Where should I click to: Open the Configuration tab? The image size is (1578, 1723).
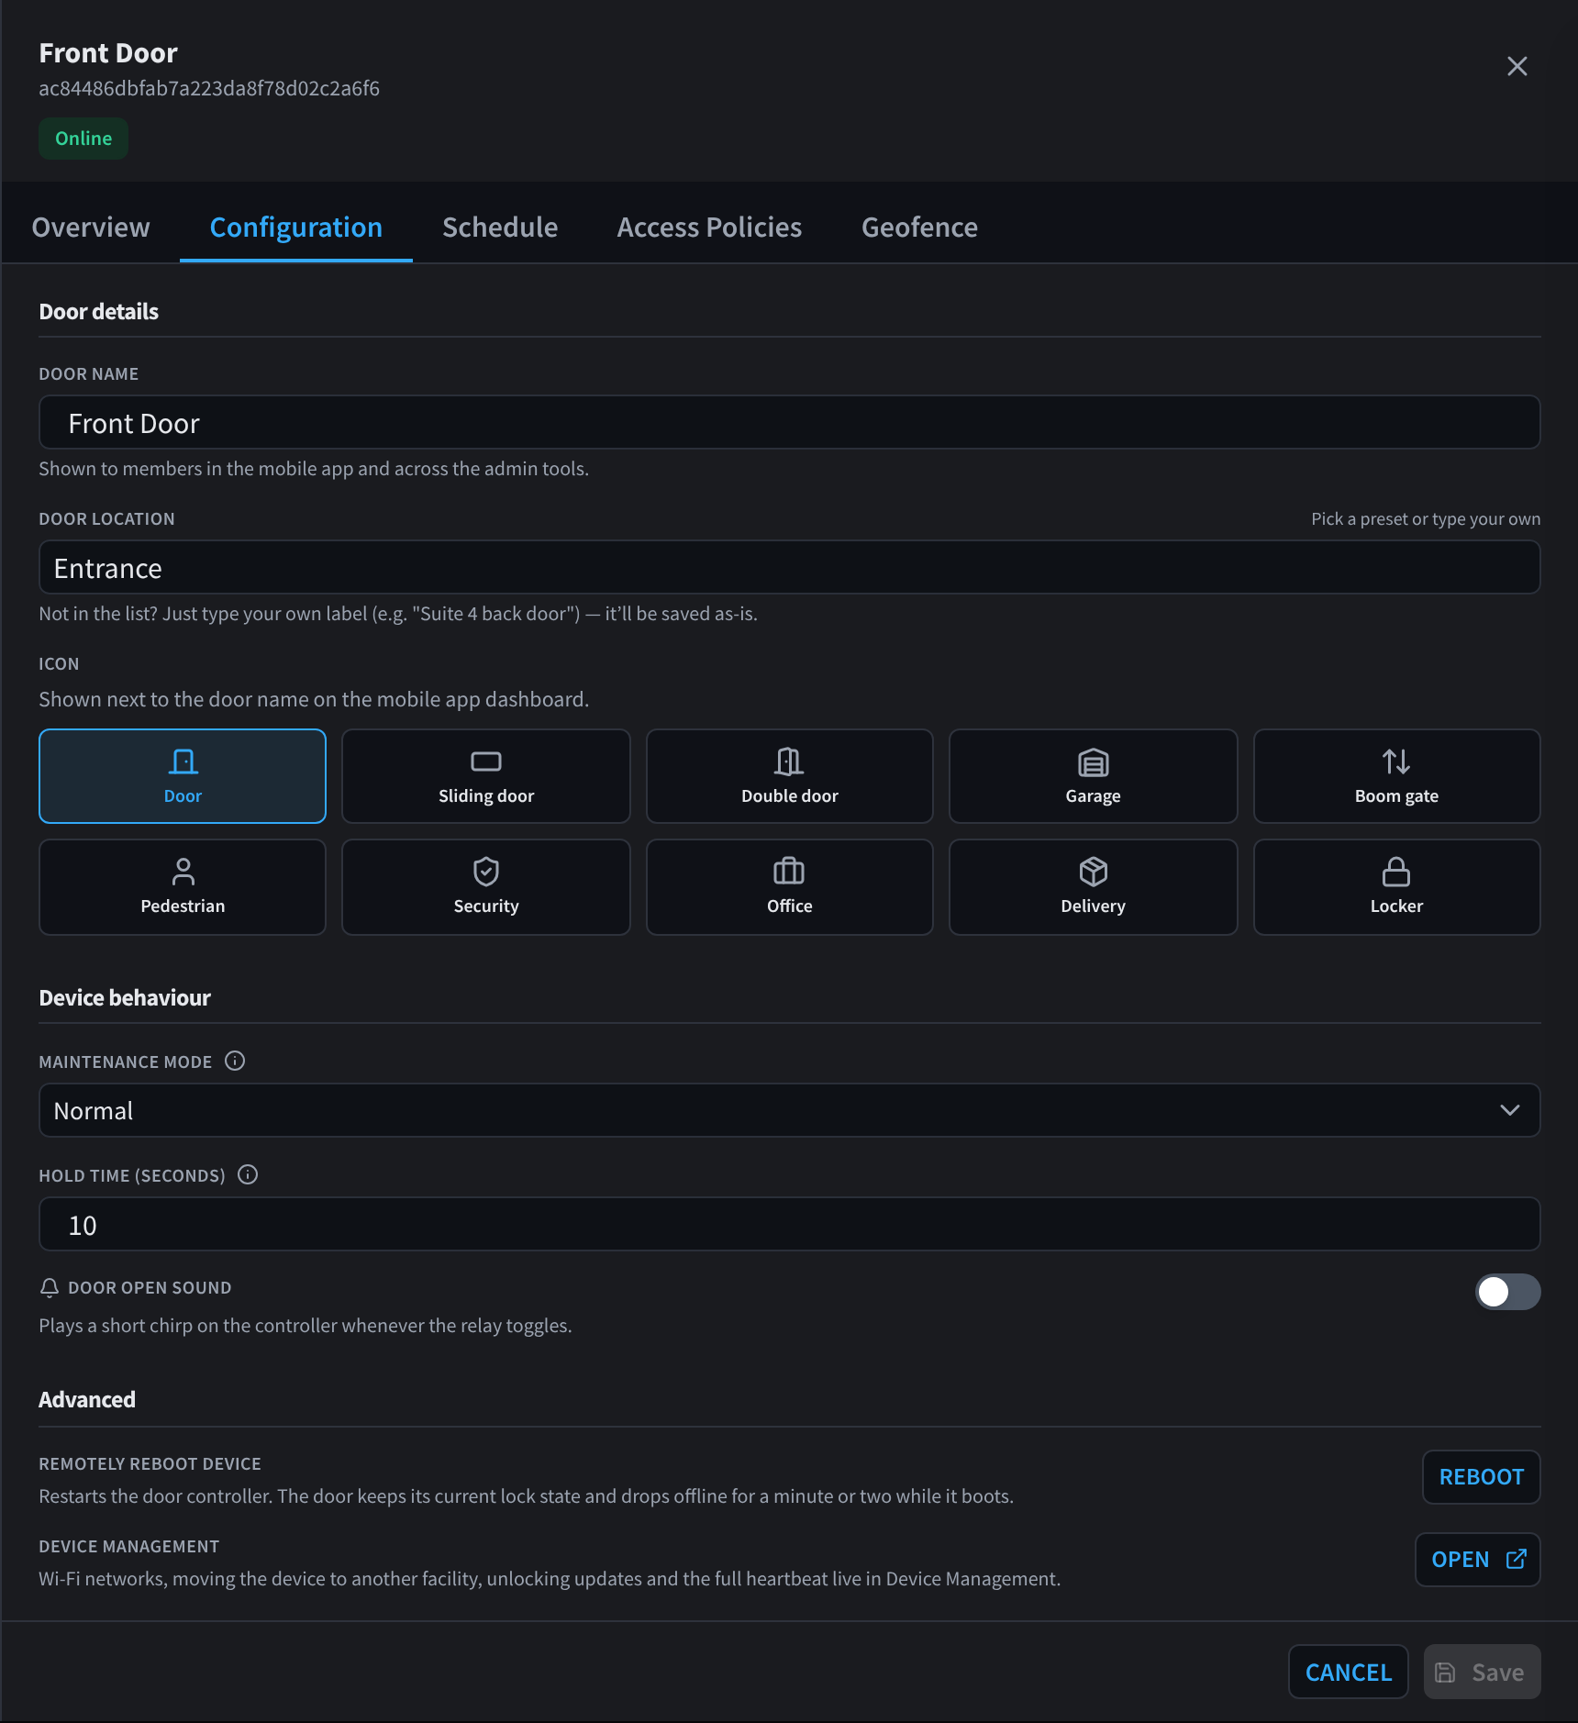click(296, 227)
